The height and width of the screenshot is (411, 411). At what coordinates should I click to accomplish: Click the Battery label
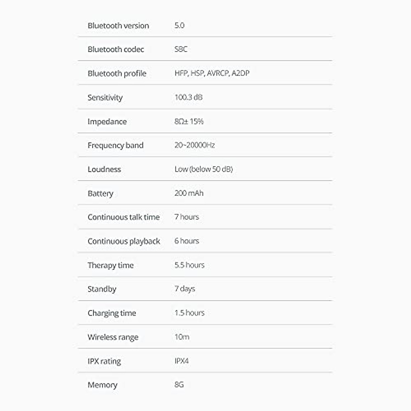[100, 194]
